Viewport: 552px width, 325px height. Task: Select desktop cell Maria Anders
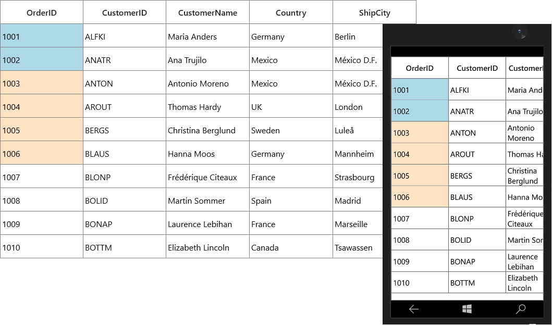pyautogui.click(x=207, y=36)
